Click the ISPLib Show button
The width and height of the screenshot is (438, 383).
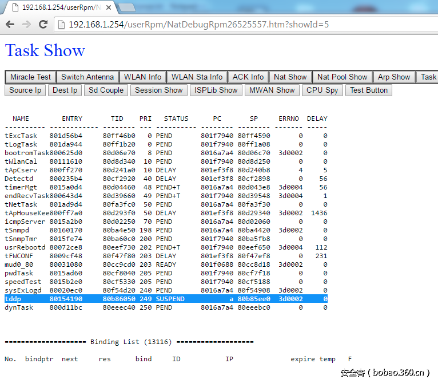(x=216, y=90)
